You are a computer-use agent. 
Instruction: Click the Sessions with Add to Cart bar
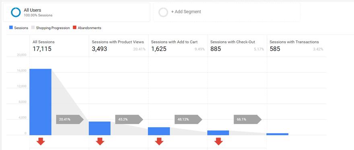159,131
